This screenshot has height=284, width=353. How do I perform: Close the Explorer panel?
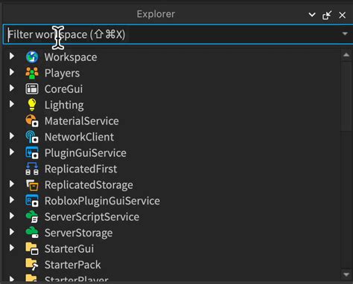pyautogui.click(x=343, y=15)
